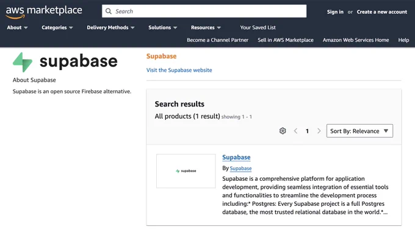
Task: Open Become a Channel Partner
Action: pos(217,40)
